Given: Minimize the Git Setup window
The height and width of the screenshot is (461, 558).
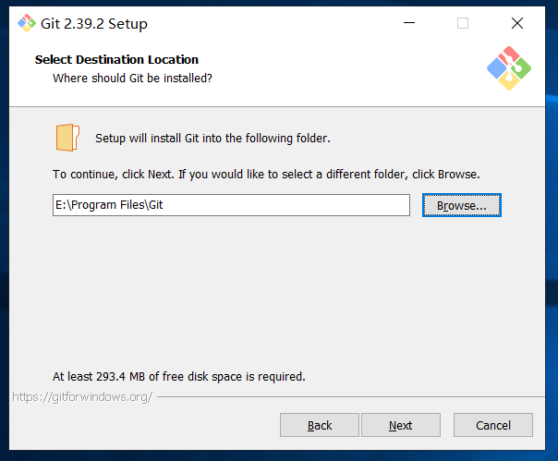Looking at the screenshot, I should tap(409, 23).
